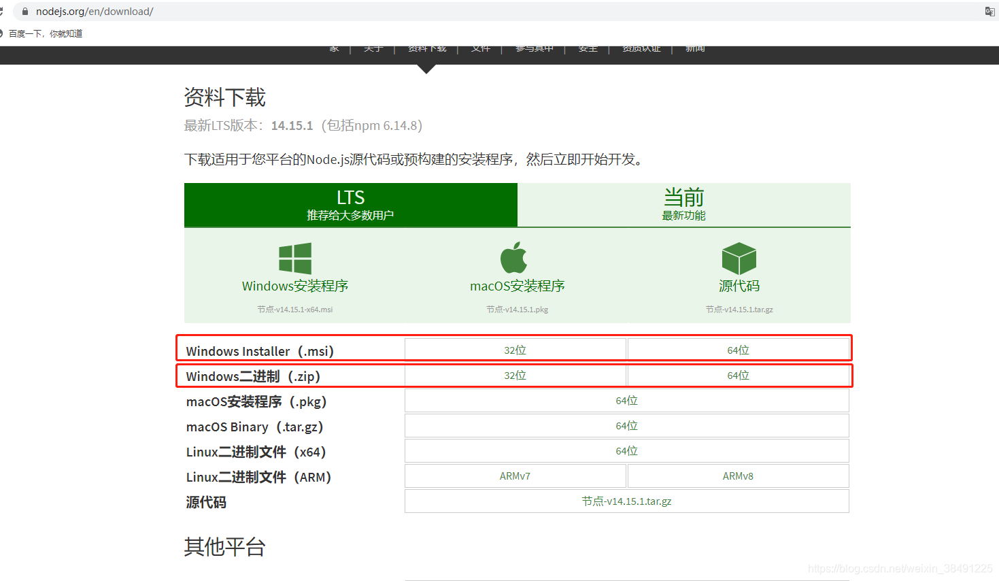Viewport: 999px width, 581px height.
Task: Click the Windows Installer (.msi) row label
Action: (260, 351)
